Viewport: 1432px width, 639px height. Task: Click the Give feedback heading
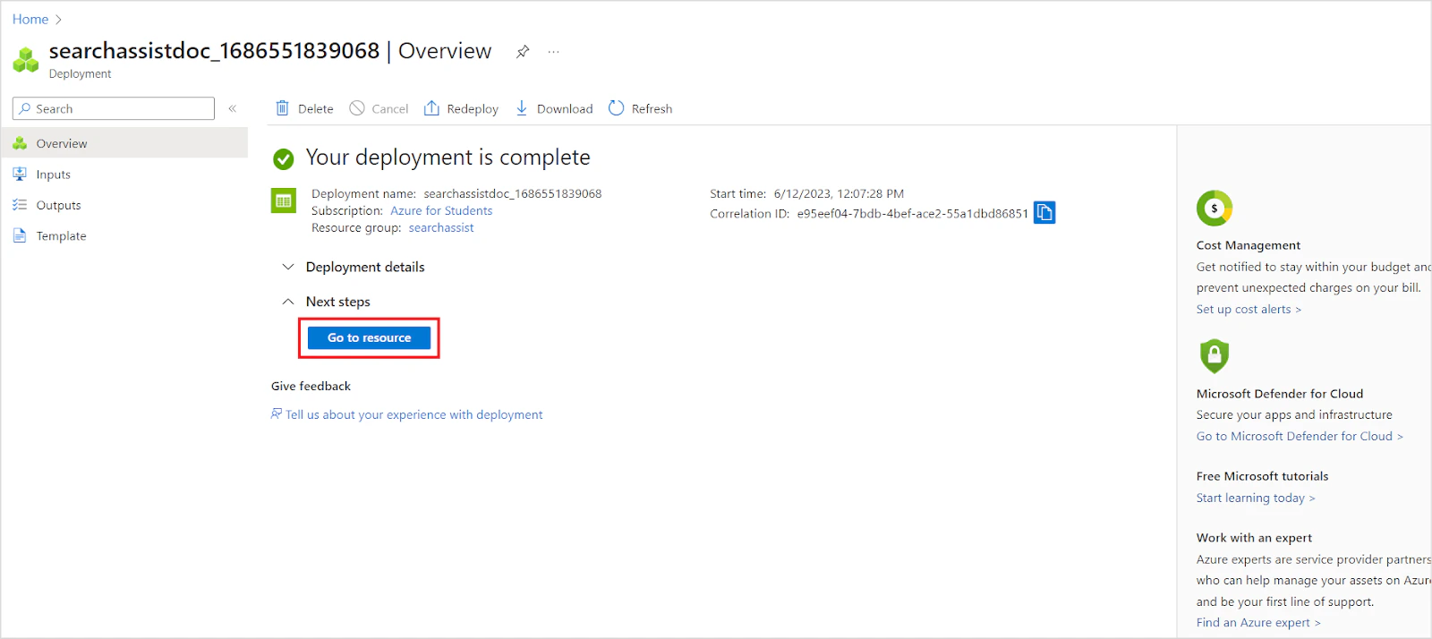pyautogui.click(x=311, y=386)
